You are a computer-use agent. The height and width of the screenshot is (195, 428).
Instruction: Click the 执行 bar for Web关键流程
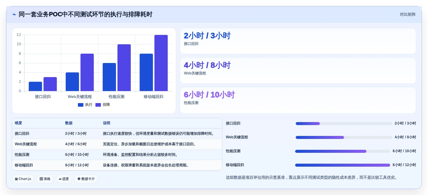72,82
